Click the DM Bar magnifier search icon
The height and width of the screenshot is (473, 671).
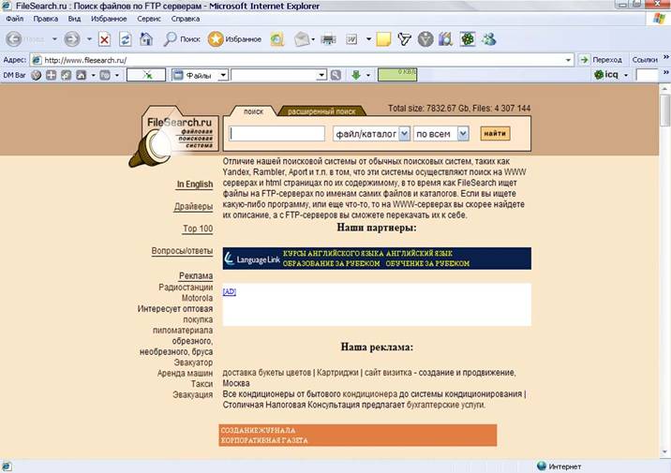click(x=335, y=75)
